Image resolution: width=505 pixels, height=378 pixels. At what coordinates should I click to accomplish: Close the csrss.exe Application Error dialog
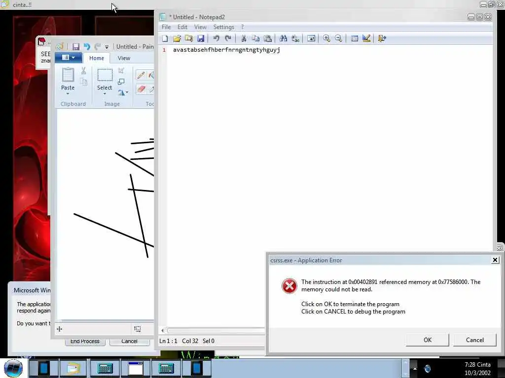coord(495,260)
